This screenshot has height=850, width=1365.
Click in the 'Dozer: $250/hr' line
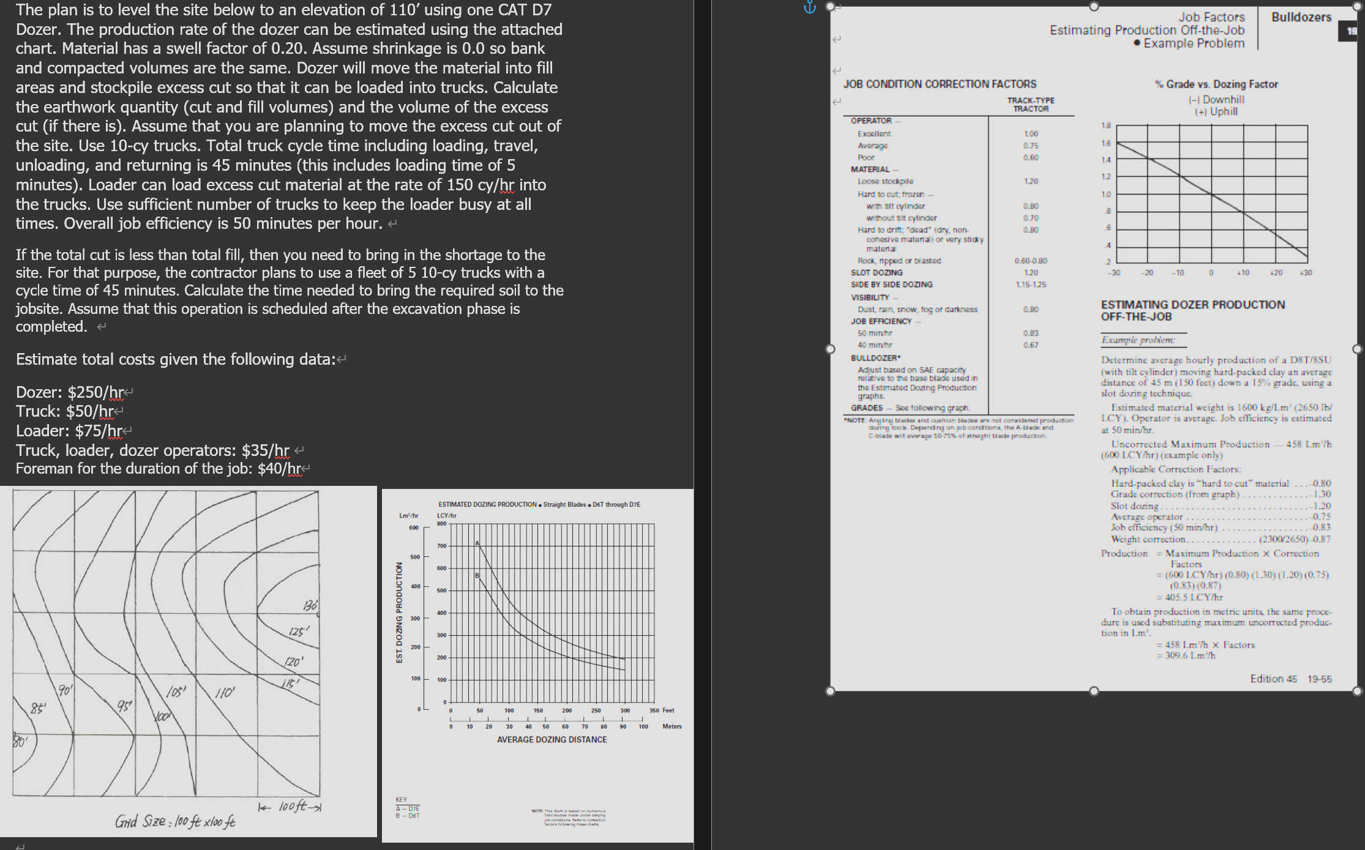point(70,392)
